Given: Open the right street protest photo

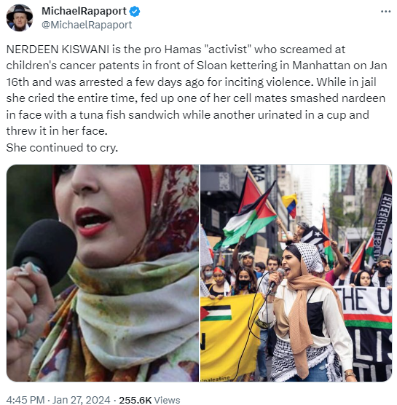Looking at the screenshot, I should 296,273.
